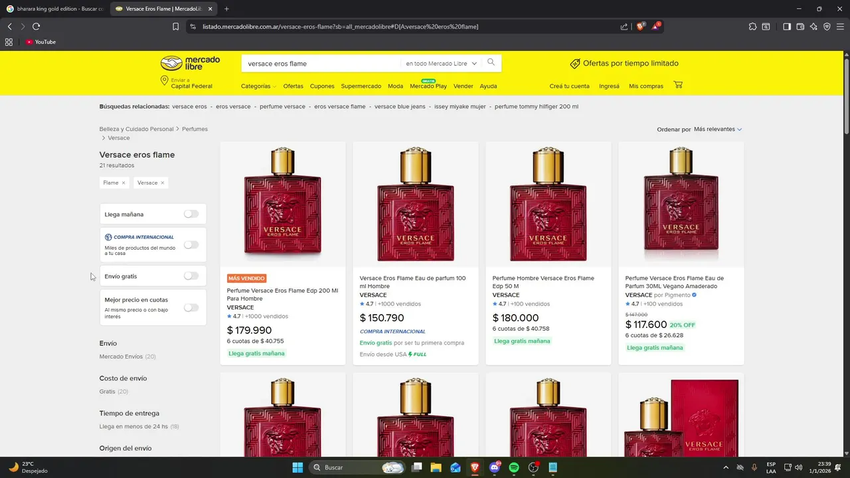The image size is (850, 478).
Task: Open Moda menu item
Action: click(395, 86)
